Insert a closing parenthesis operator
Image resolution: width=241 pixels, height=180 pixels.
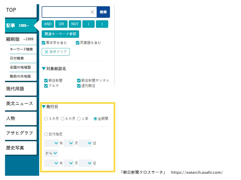pyautogui.click(x=102, y=24)
